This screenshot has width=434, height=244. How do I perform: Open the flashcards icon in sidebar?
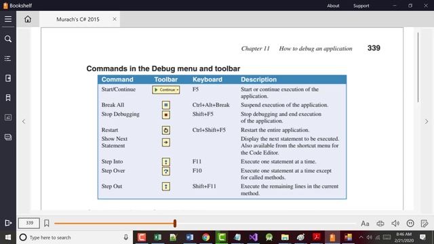[8, 137]
